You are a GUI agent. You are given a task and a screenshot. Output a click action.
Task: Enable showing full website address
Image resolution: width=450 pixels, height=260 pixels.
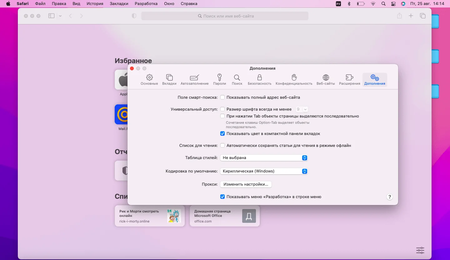click(x=222, y=97)
